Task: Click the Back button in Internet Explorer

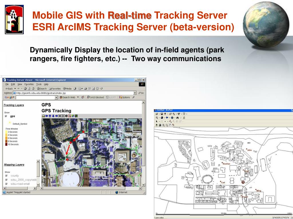Action: 9,89
